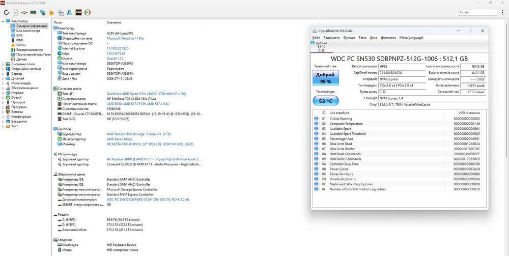
Task: Click the Refresh icon in AIDA64 toolbar
Action: (x=6, y=12)
